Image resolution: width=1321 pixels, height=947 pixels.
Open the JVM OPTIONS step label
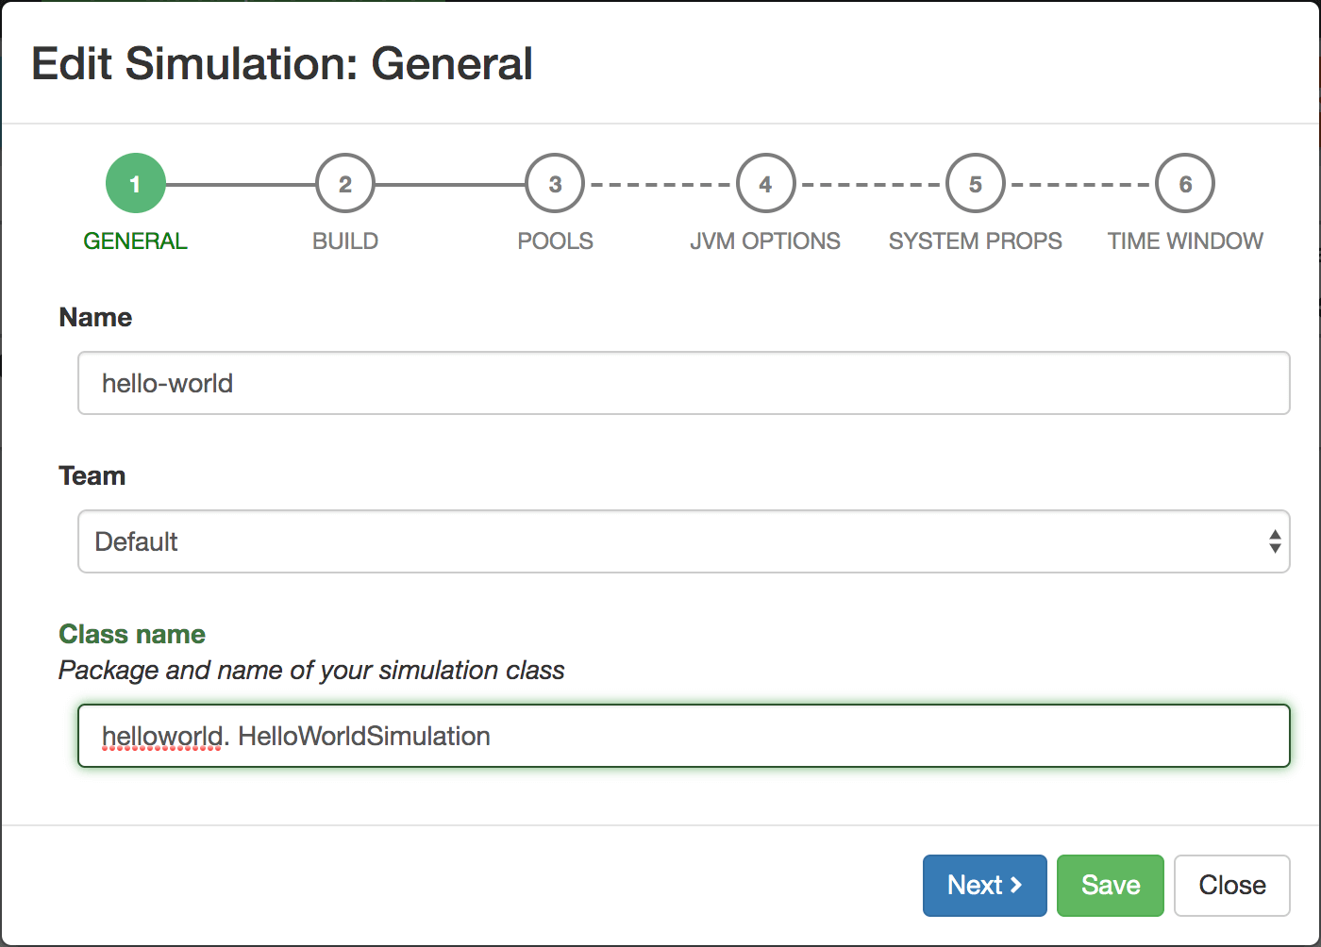(x=765, y=241)
